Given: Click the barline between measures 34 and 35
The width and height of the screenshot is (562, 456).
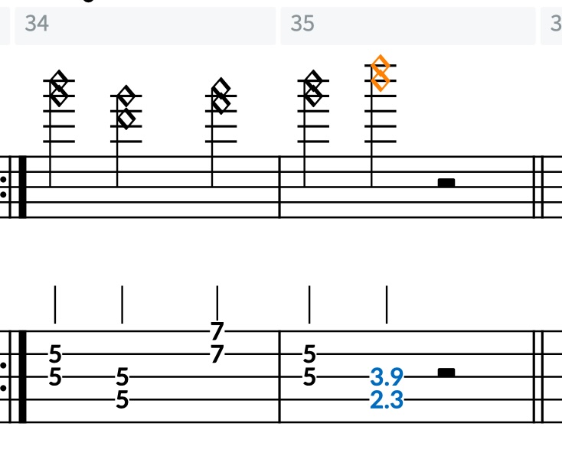Looking at the screenshot, I should click(279, 187).
